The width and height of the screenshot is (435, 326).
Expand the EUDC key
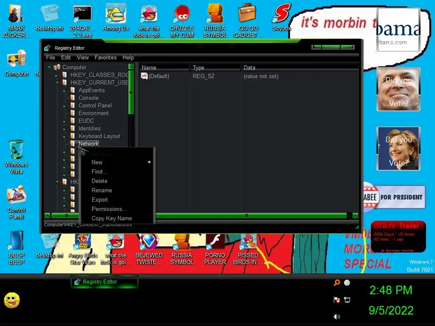(64, 121)
